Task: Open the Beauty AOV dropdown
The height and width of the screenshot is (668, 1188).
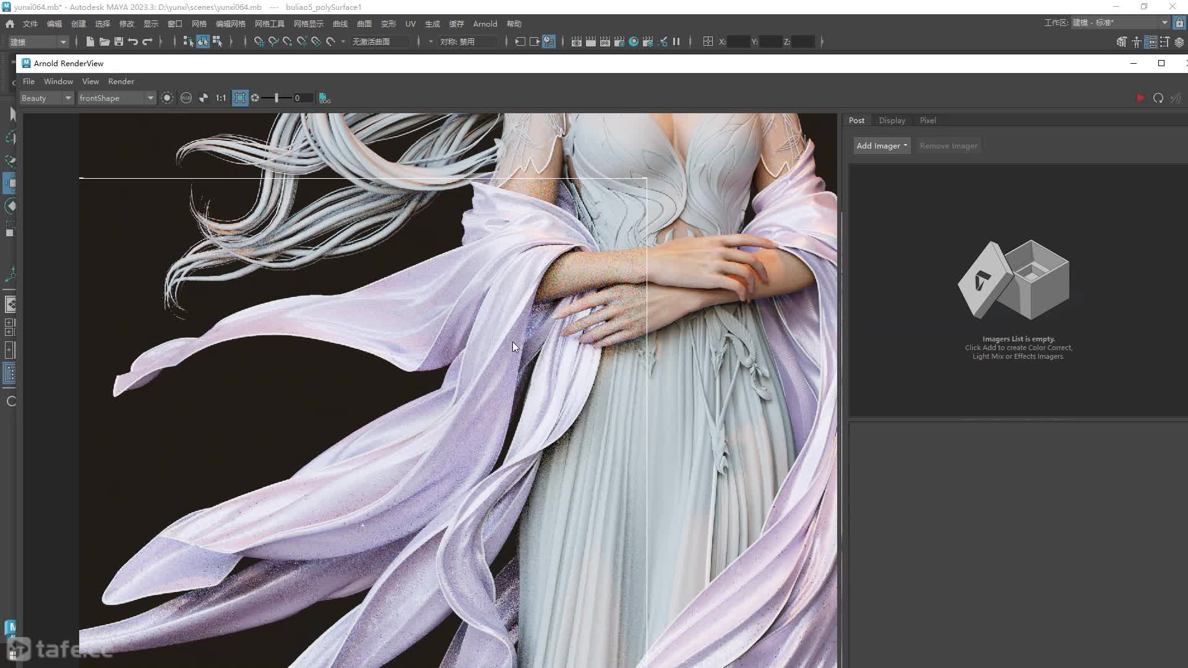Action: [x=46, y=98]
